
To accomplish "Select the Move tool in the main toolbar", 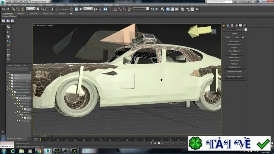I will point(57,9).
